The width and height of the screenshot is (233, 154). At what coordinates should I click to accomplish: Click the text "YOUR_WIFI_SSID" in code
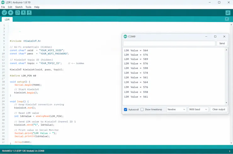[x=52, y=50]
